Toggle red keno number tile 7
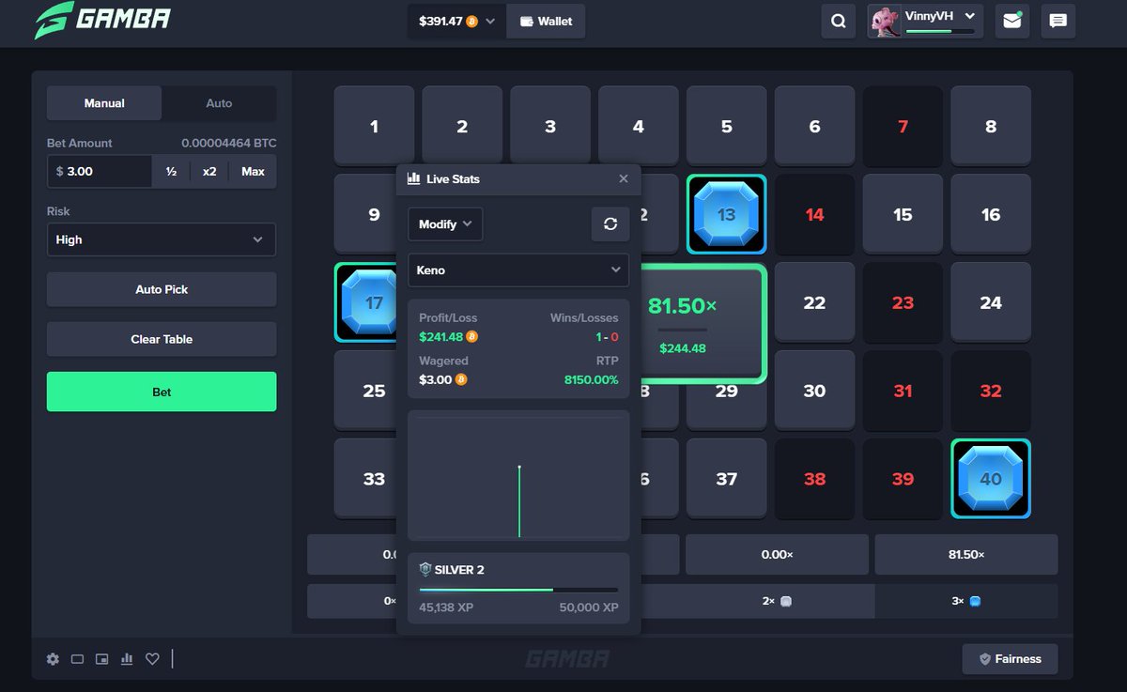 click(x=903, y=126)
